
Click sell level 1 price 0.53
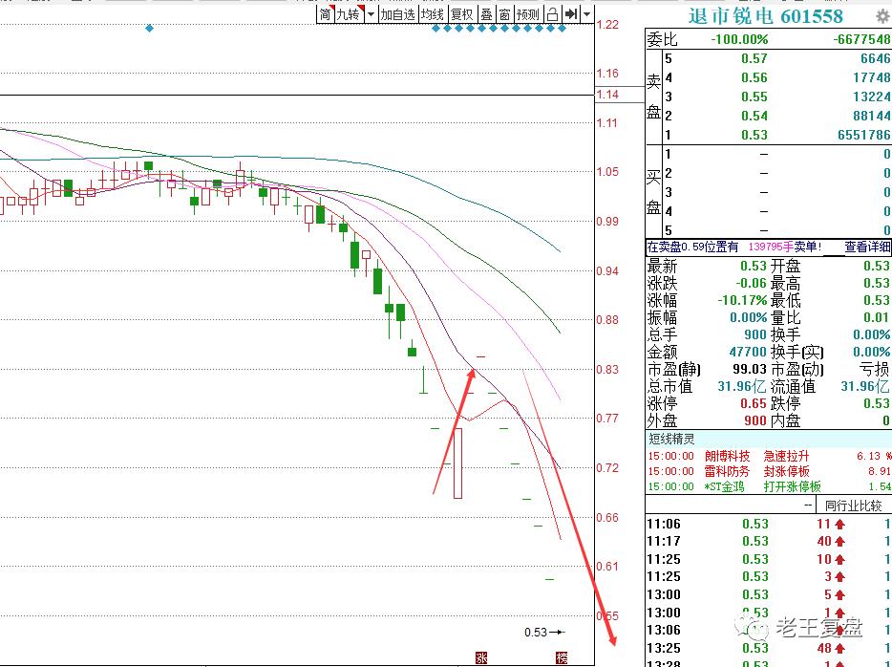pos(754,135)
